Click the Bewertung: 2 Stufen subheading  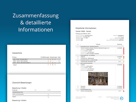(19, 88)
